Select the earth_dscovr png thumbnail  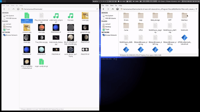(x=71, y=52)
